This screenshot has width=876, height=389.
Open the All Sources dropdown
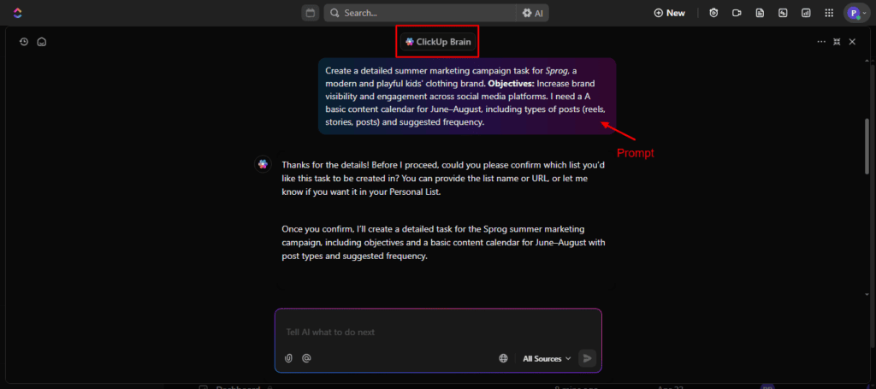(547, 358)
